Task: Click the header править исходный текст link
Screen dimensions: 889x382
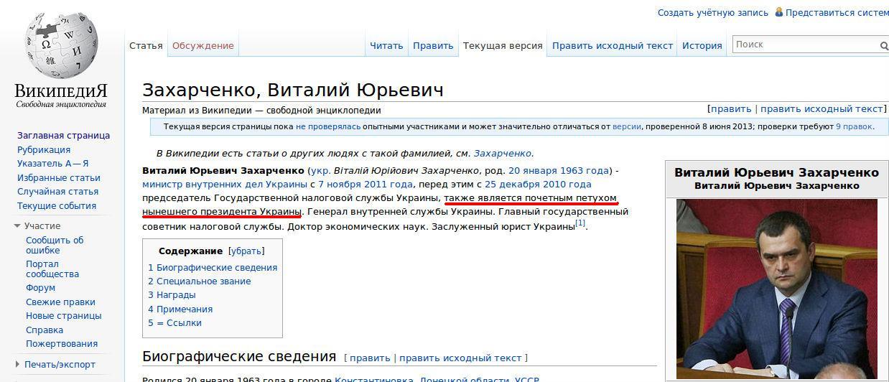Action: [x=821, y=109]
